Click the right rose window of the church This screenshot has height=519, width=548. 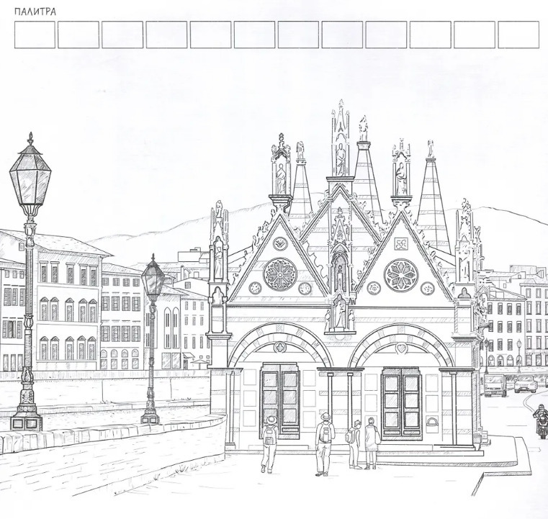click(x=401, y=276)
